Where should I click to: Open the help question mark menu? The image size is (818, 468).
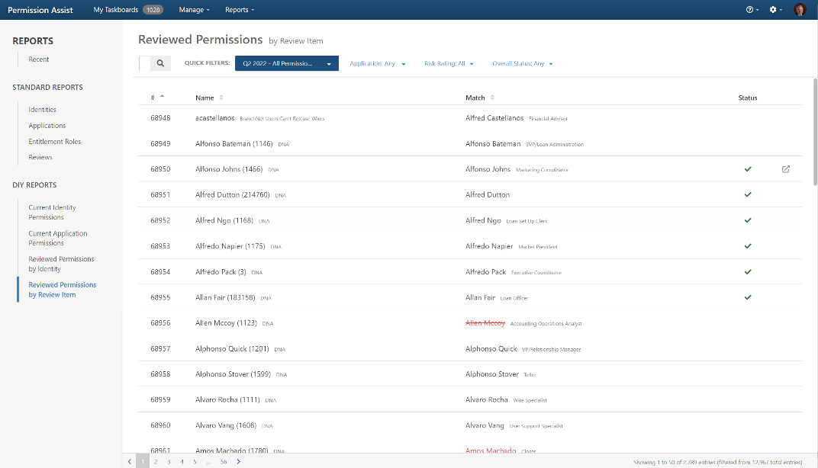click(x=751, y=10)
